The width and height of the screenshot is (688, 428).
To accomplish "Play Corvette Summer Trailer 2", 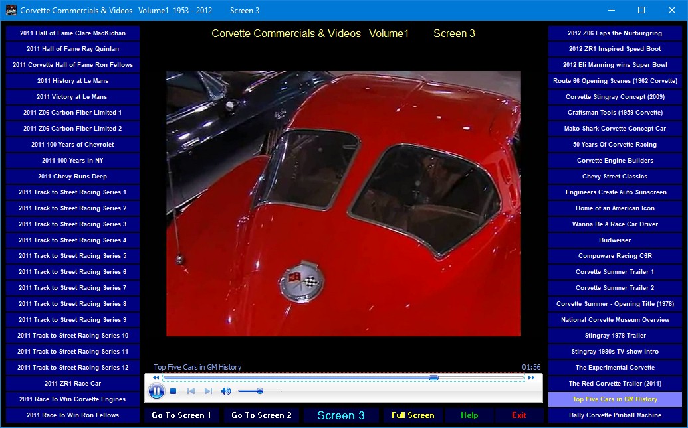I will (x=615, y=288).
